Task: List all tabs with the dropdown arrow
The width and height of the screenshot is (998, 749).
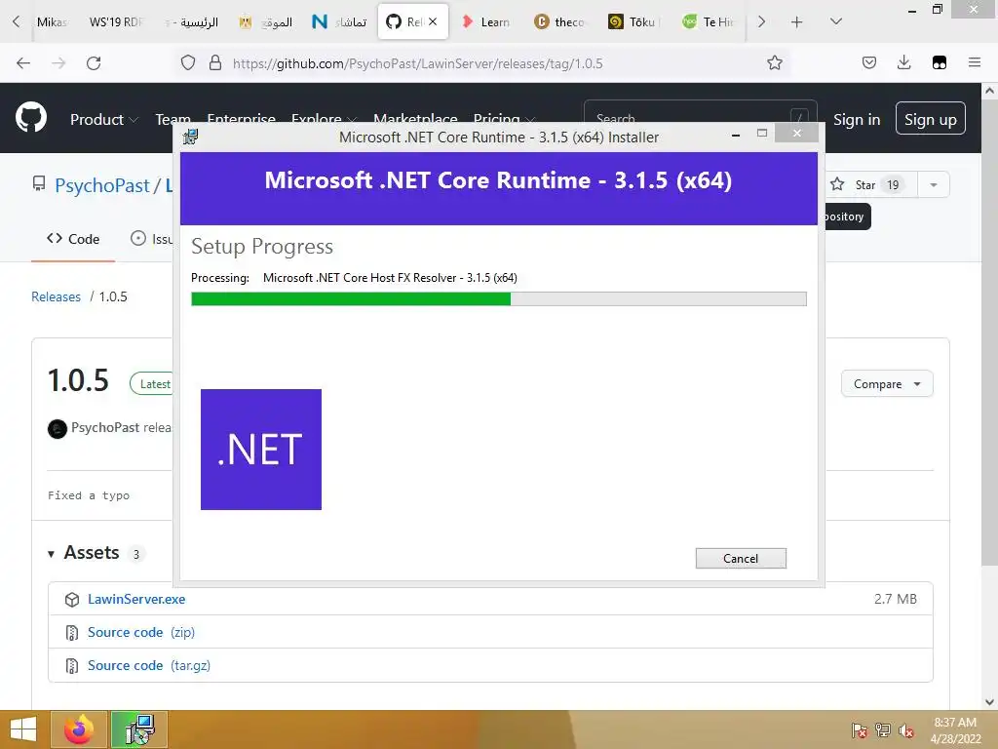Action: click(x=836, y=21)
